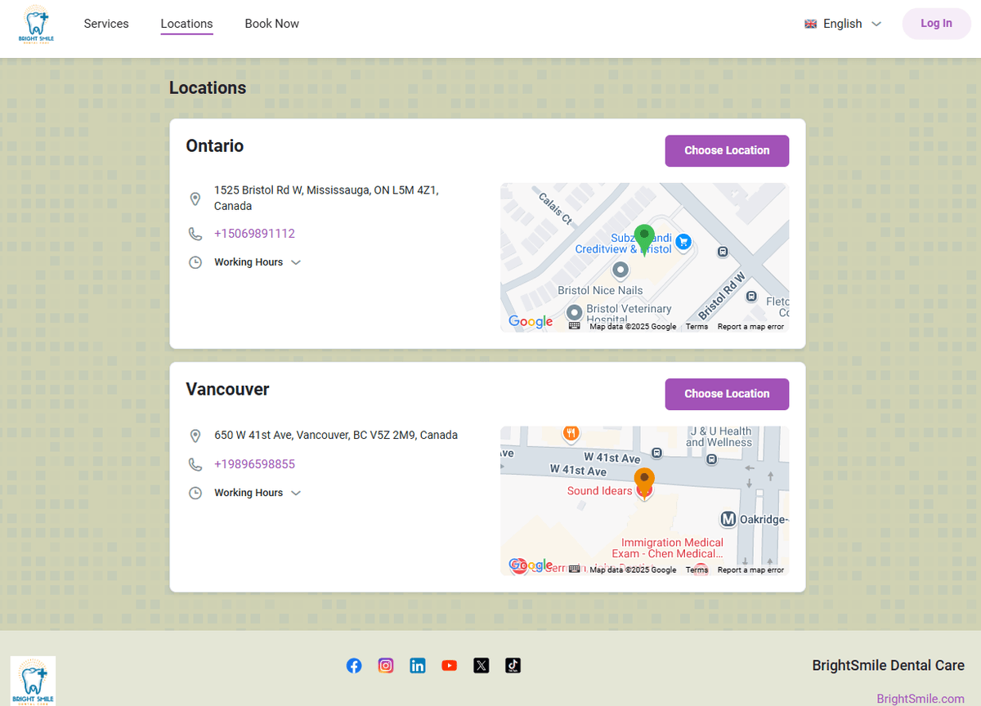Expand Vancouver Working Hours chevron

296,493
